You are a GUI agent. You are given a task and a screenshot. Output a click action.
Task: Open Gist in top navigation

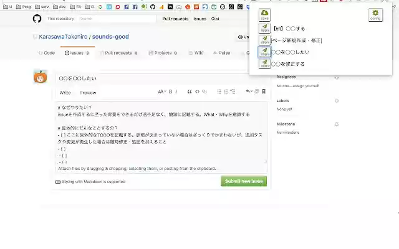pos(215,19)
